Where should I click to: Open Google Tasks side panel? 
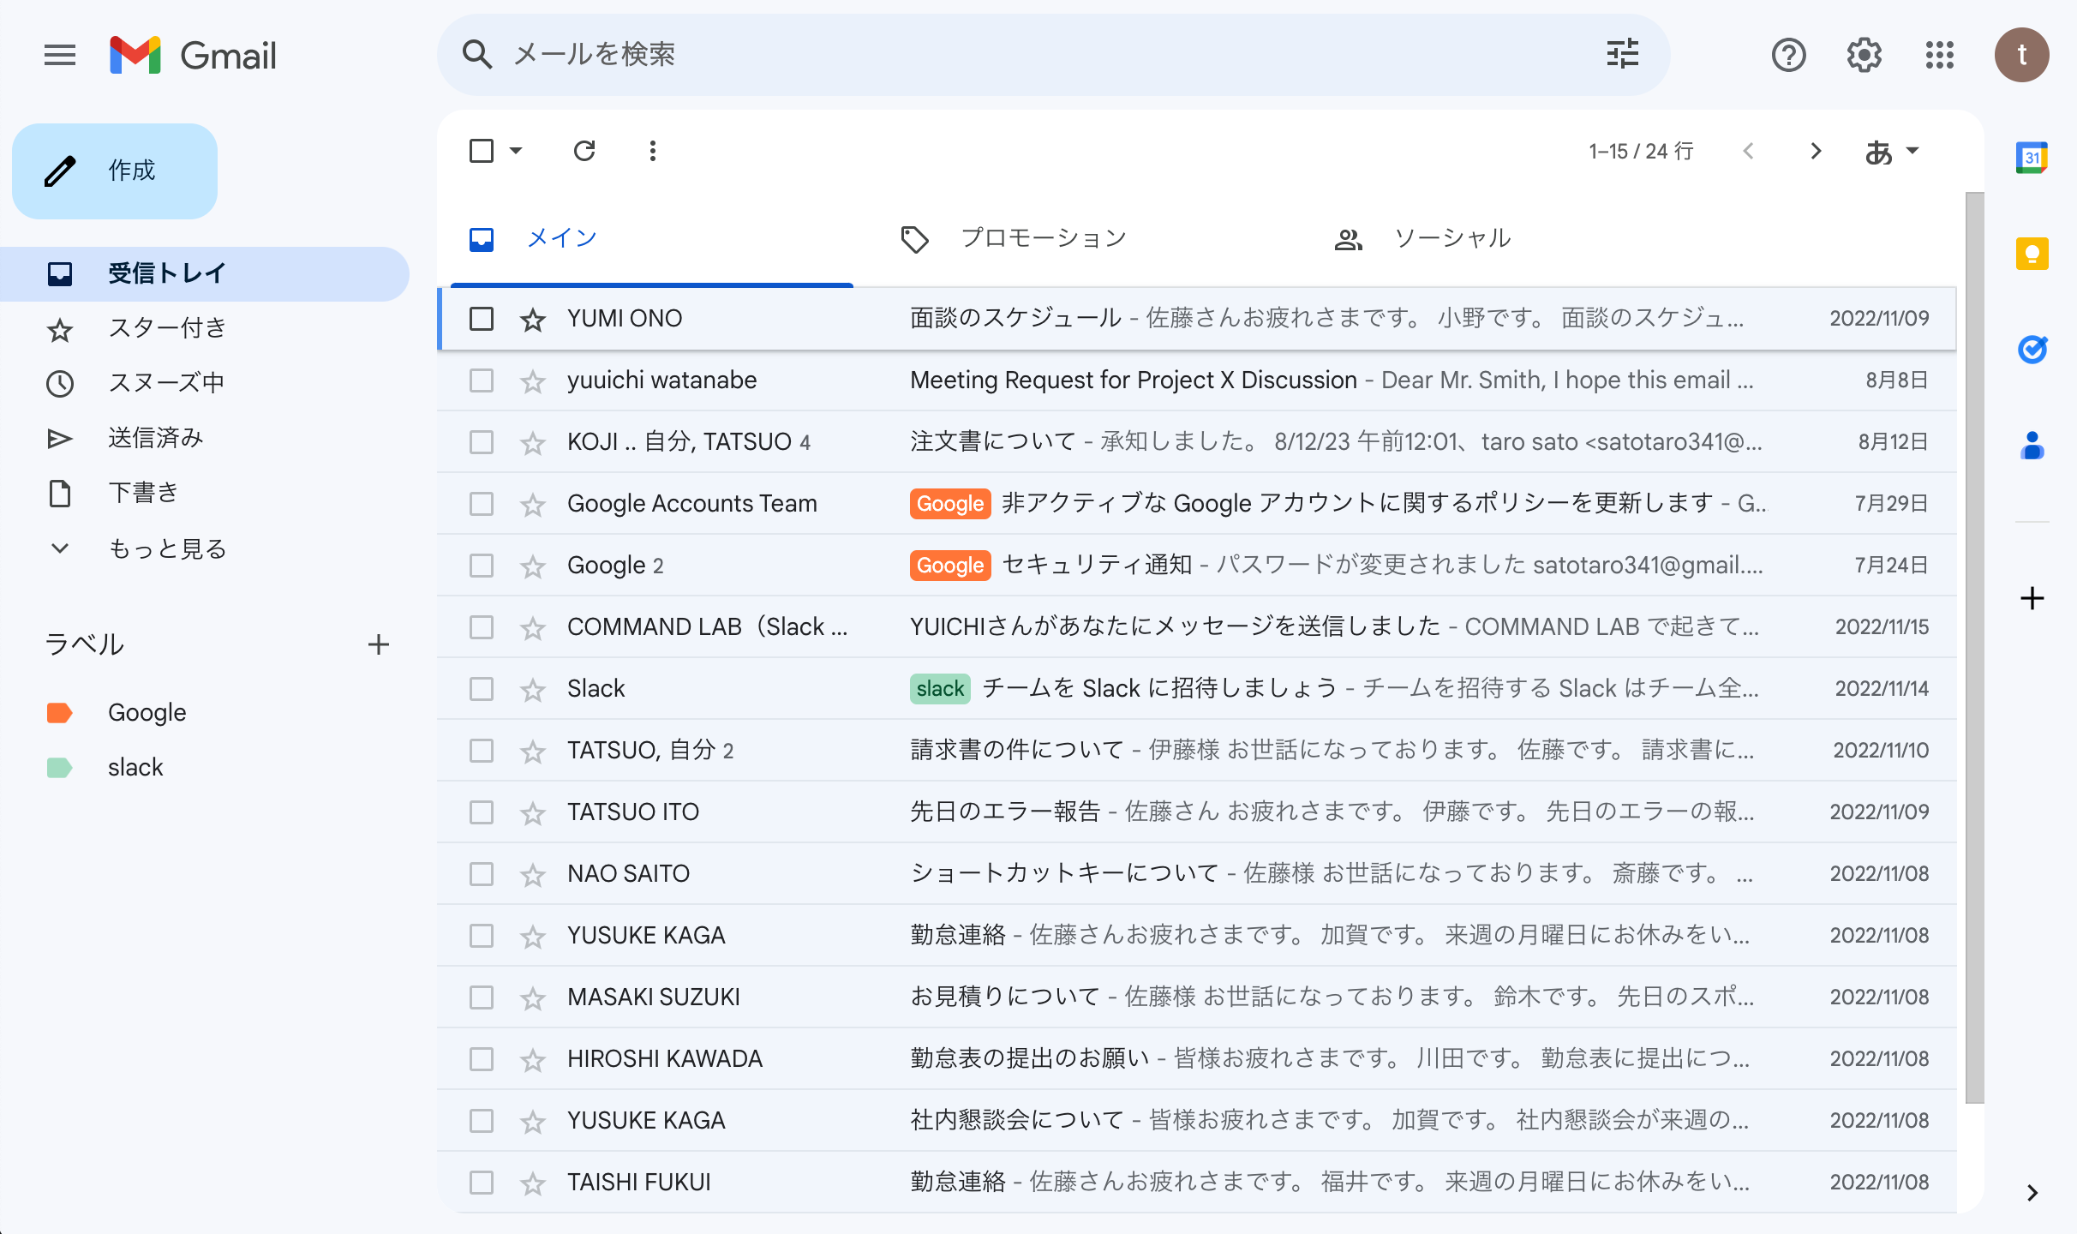2032,350
